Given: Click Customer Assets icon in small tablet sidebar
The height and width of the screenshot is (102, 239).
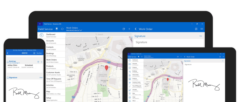Looking at the screenshot, I should click(x=130, y=83).
